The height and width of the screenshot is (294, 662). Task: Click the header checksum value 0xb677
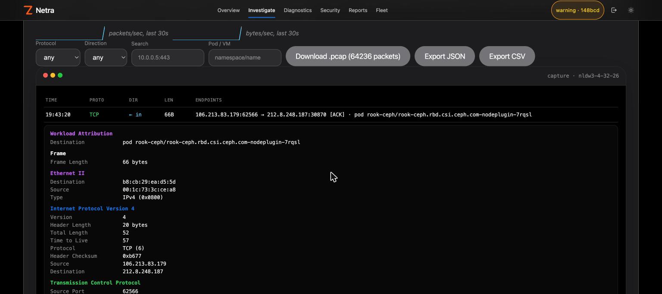pyautogui.click(x=132, y=256)
